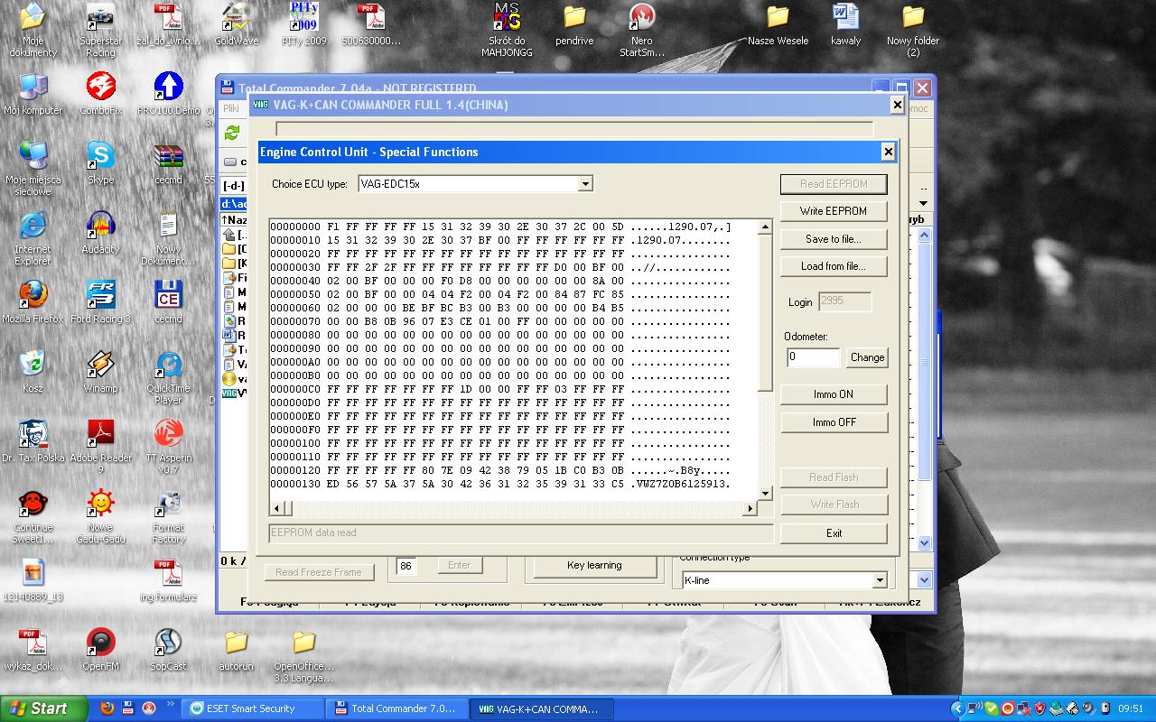Select Nasze Wesele folder icon
The height and width of the screenshot is (722, 1156).
[x=778, y=25]
